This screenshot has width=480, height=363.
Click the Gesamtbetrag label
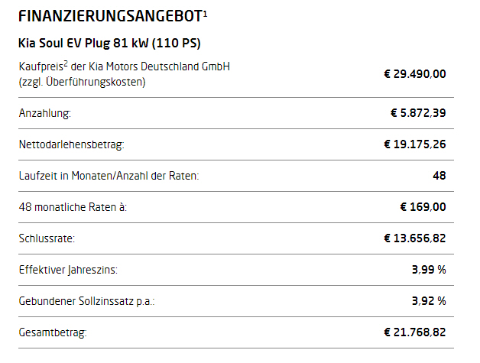pyautogui.click(x=53, y=332)
